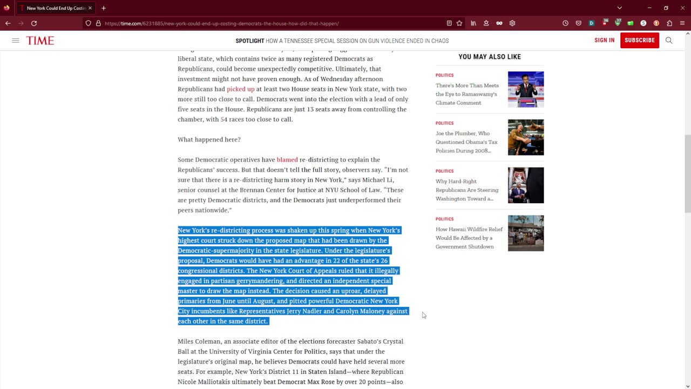Click the site security padlock icon
Screen dimensions: 691x389
pos(98,23)
